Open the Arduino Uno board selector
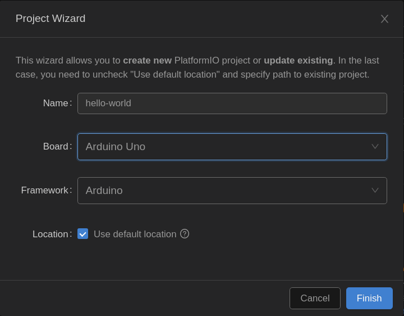This screenshot has width=404, height=316. coord(224,146)
